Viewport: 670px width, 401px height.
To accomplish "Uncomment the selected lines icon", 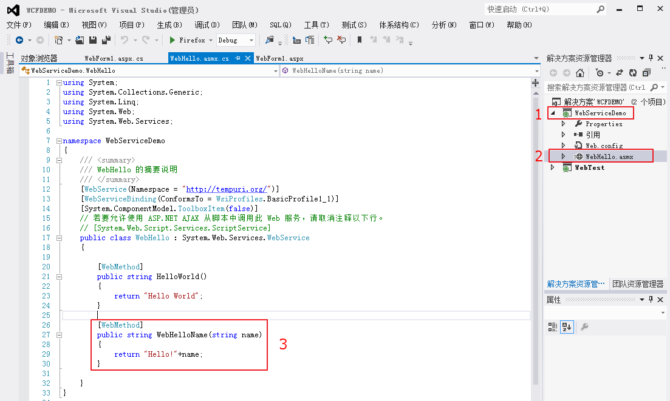I will pos(341,40).
